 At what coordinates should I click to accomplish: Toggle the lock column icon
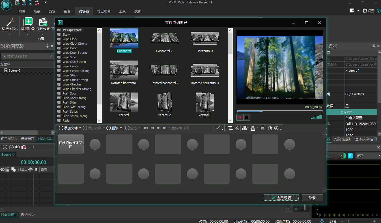pos(8,170)
